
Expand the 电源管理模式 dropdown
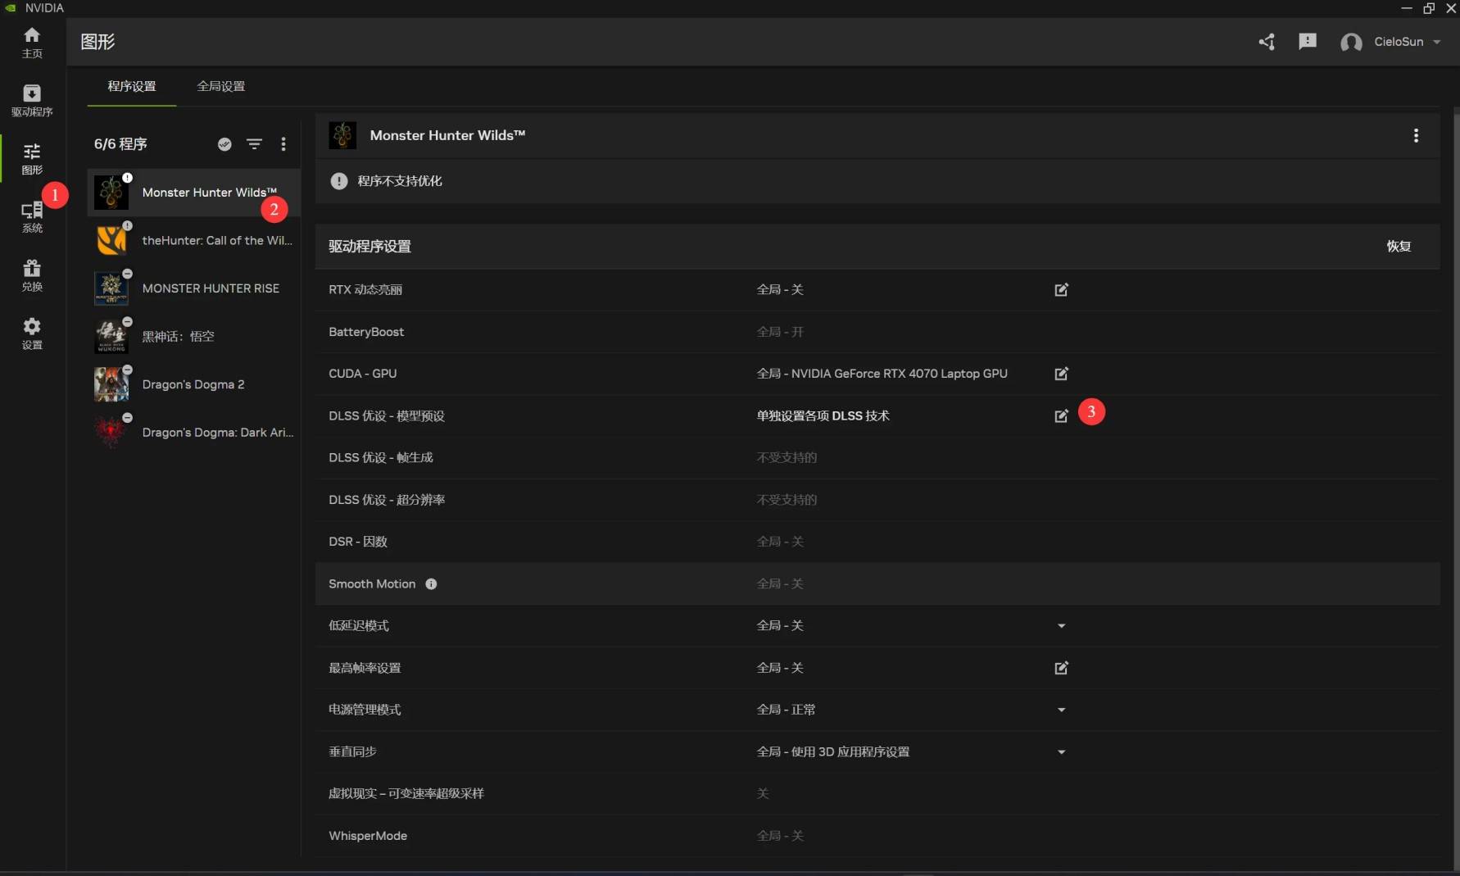(x=1061, y=710)
